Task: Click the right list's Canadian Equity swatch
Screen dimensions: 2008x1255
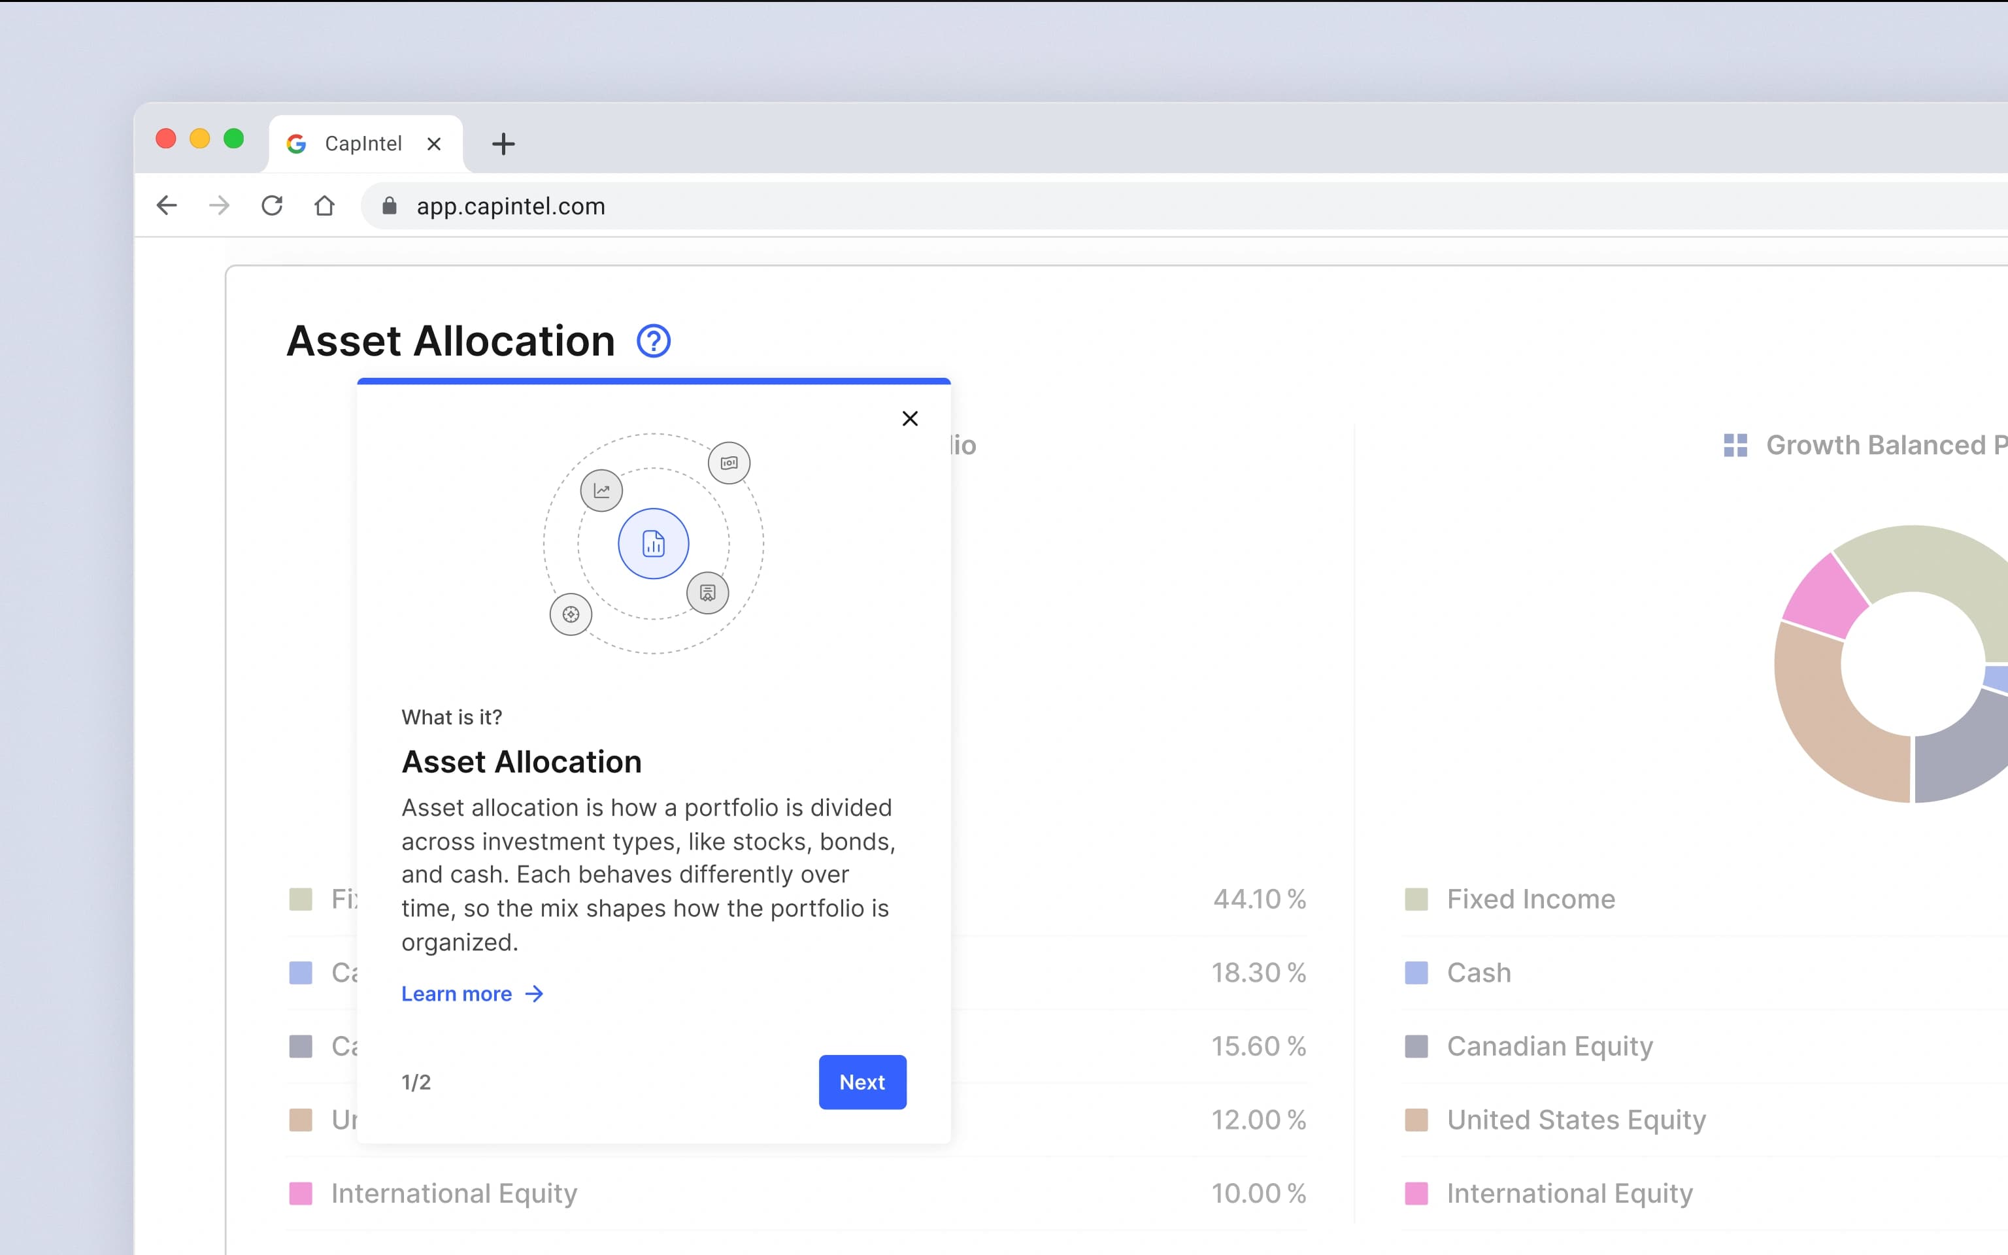Action: [1416, 1046]
